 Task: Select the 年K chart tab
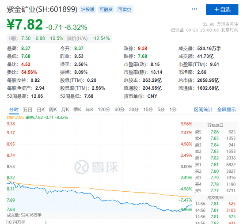pyautogui.click(x=89, y=110)
